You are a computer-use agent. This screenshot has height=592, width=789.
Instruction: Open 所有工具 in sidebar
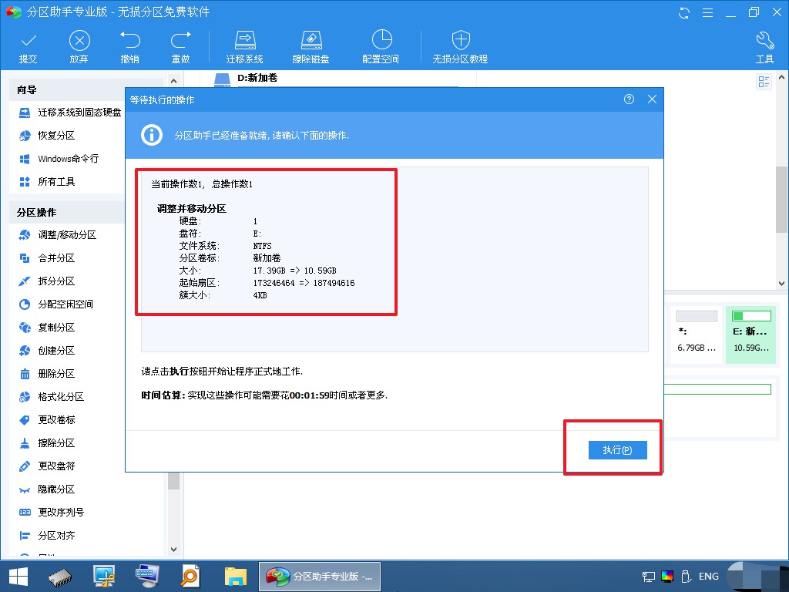click(x=47, y=182)
